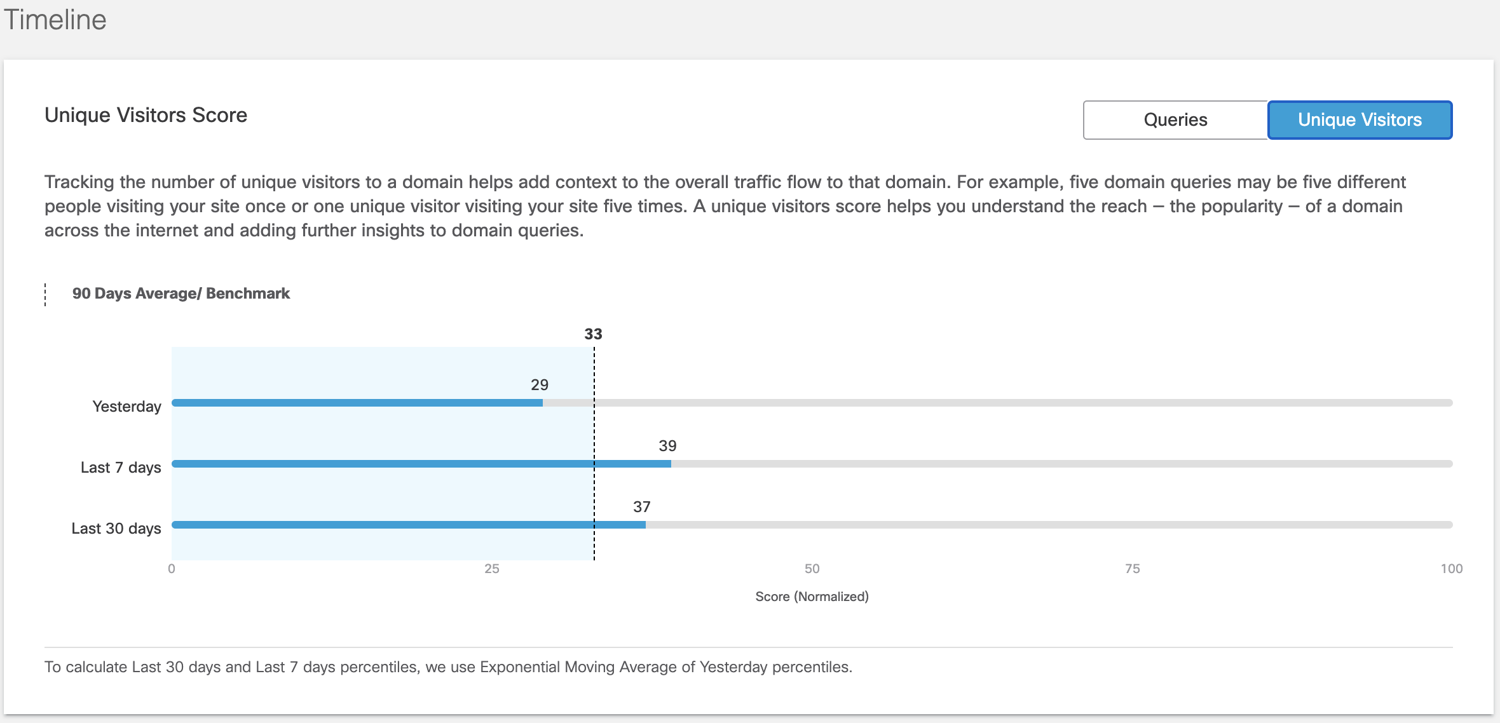Click the Last 7 days blue bar

click(x=421, y=464)
